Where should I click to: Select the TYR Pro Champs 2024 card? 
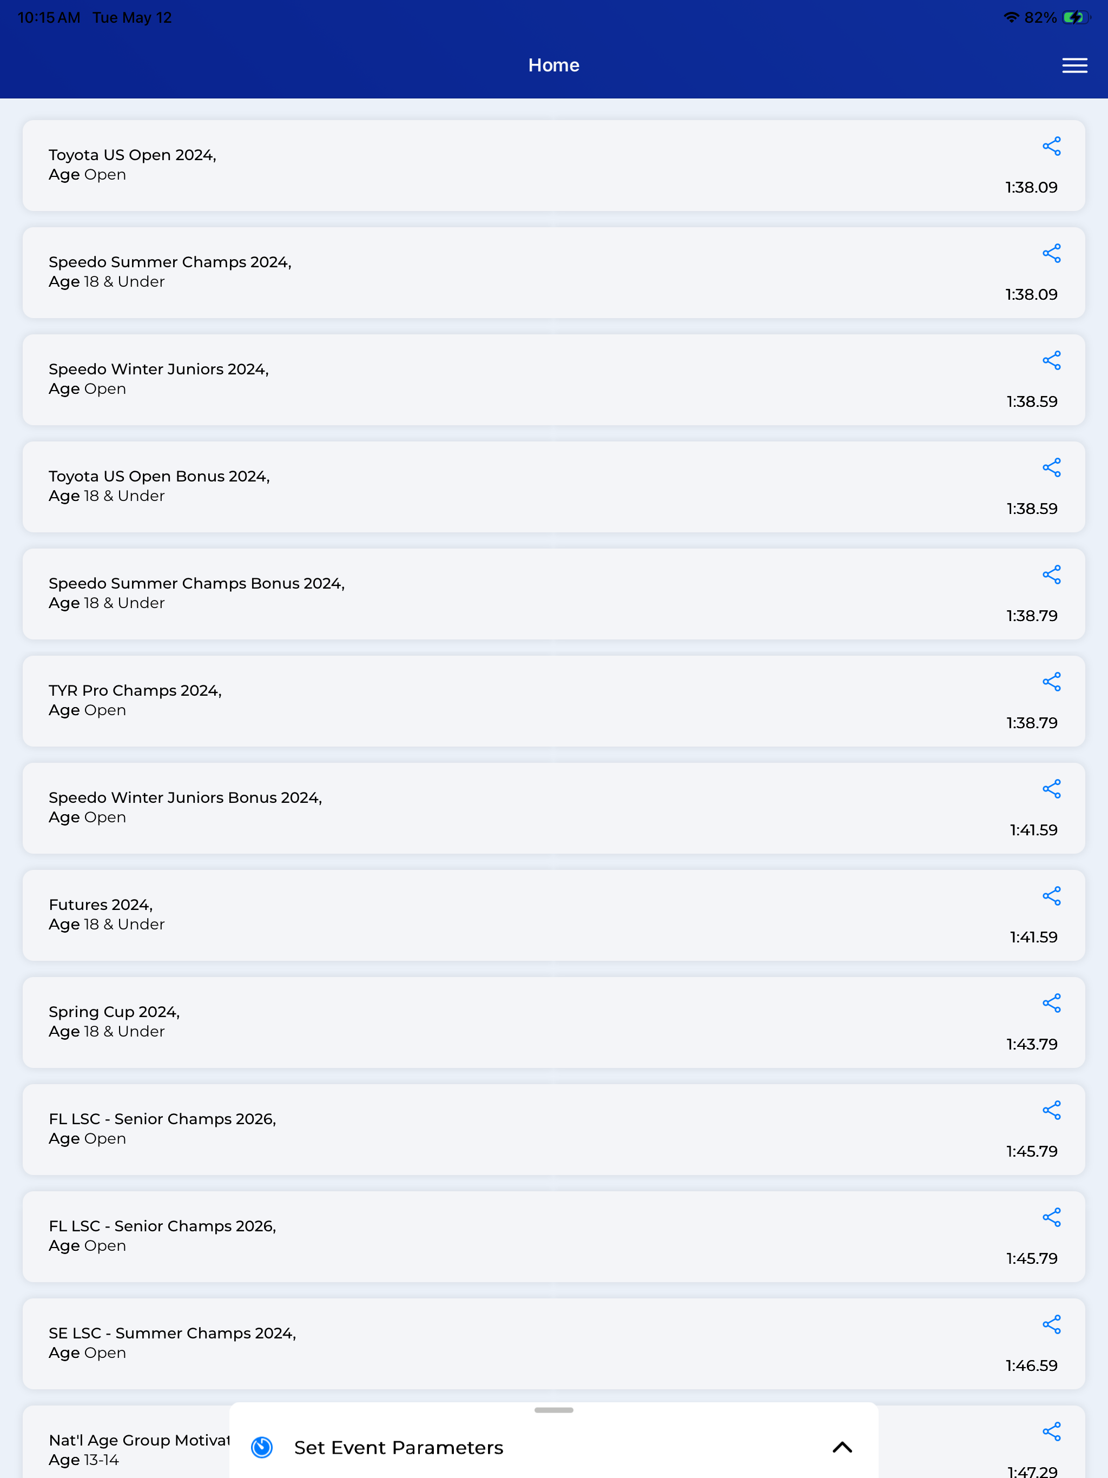[x=553, y=701]
